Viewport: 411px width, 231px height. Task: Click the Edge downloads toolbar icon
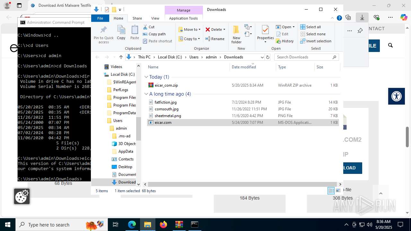point(362,17)
